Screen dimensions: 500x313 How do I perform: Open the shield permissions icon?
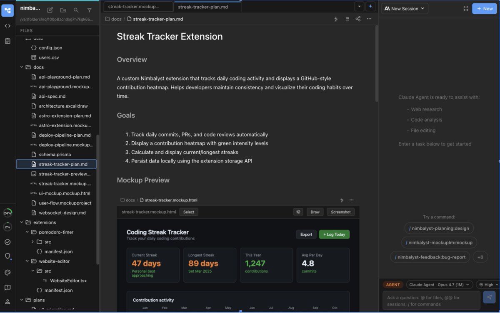point(7,256)
